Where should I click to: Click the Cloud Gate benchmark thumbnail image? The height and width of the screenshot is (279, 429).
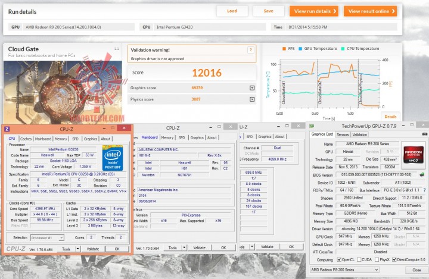click(63, 91)
